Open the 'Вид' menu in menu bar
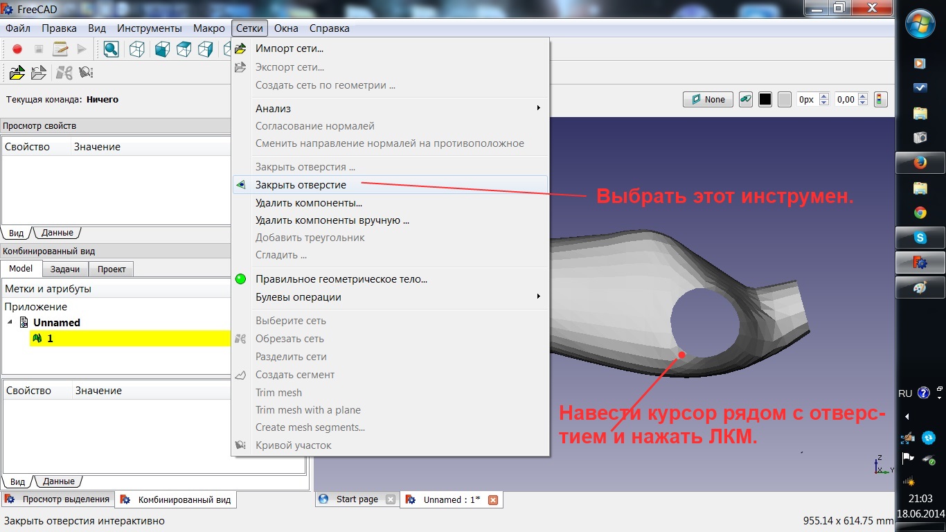The image size is (946, 532). (97, 28)
